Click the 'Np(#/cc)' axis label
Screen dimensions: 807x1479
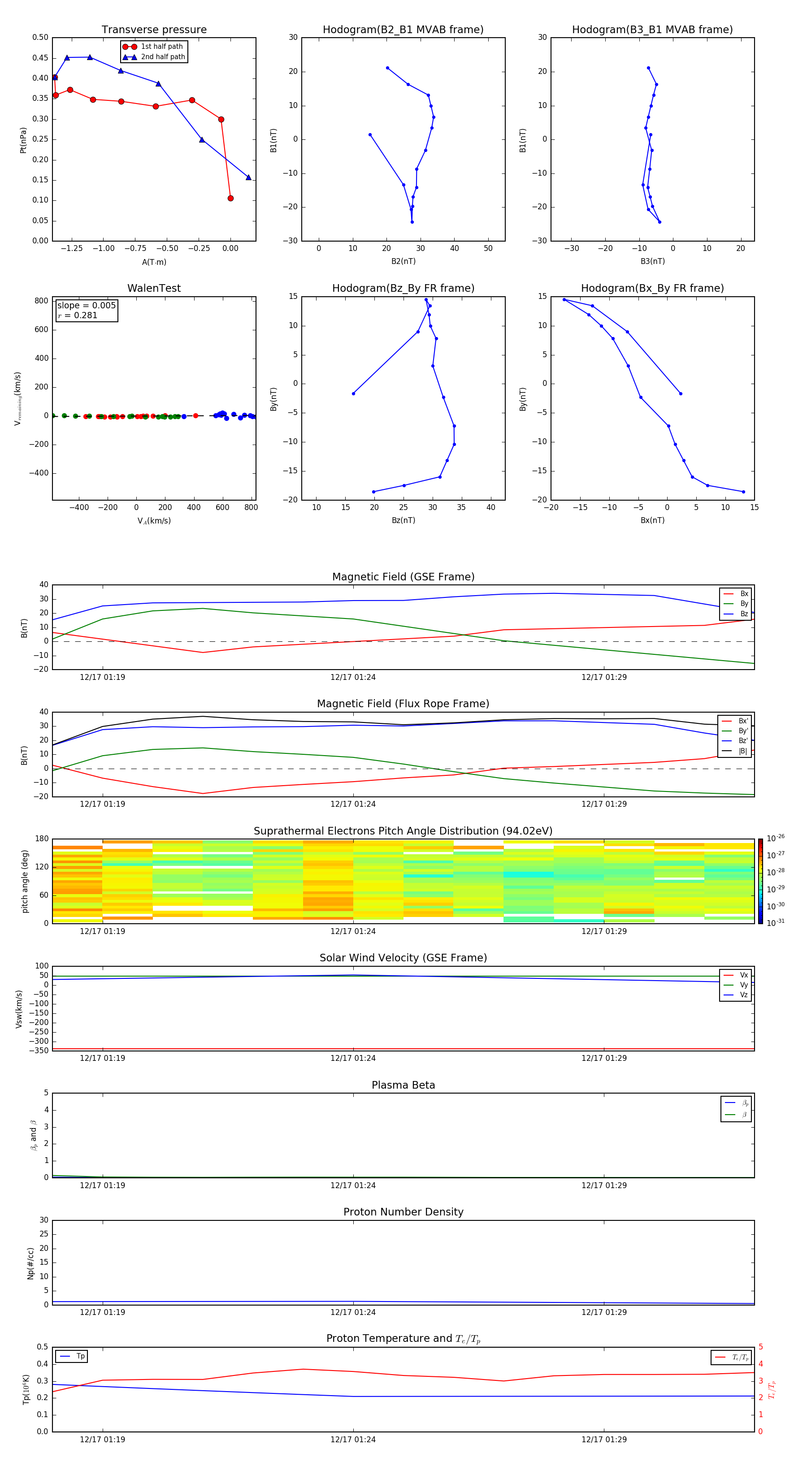[30, 1263]
